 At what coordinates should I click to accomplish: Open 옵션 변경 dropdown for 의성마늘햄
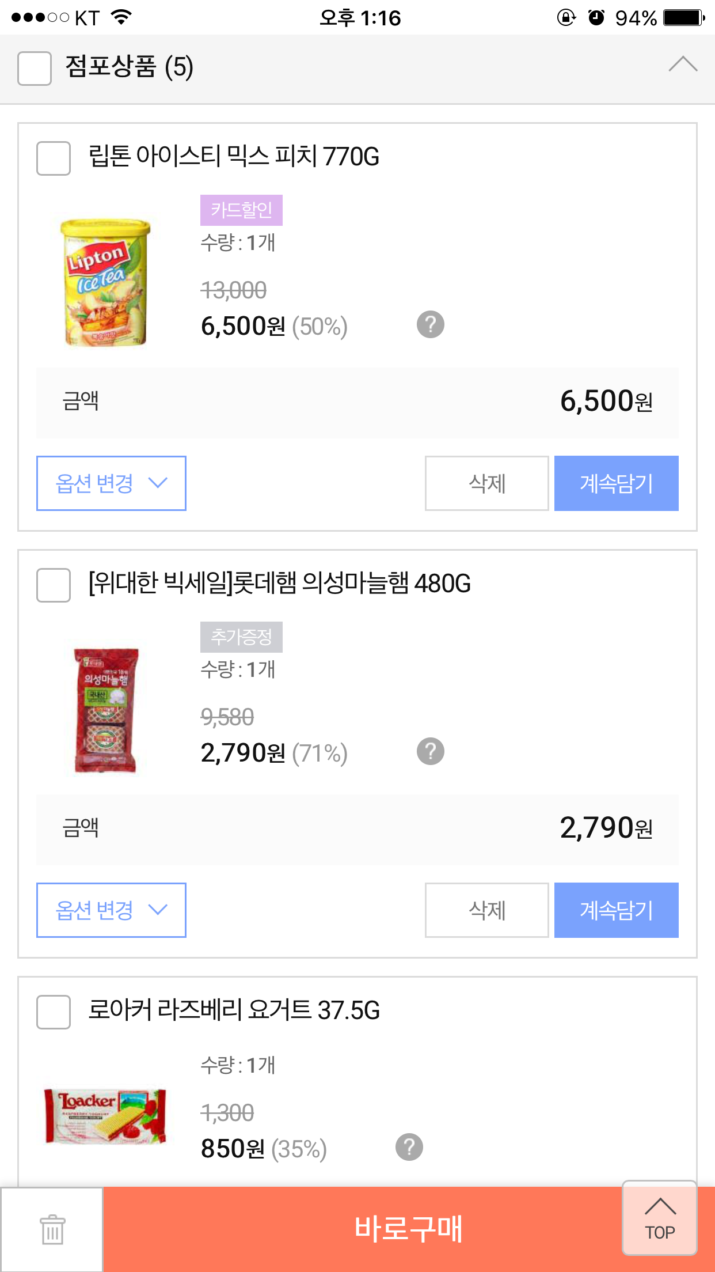pyautogui.click(x=111, y=910)
